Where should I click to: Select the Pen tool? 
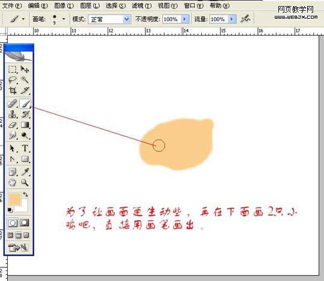coord(13,159)
